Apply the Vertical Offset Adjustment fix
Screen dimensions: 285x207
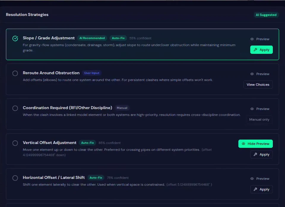261,154
